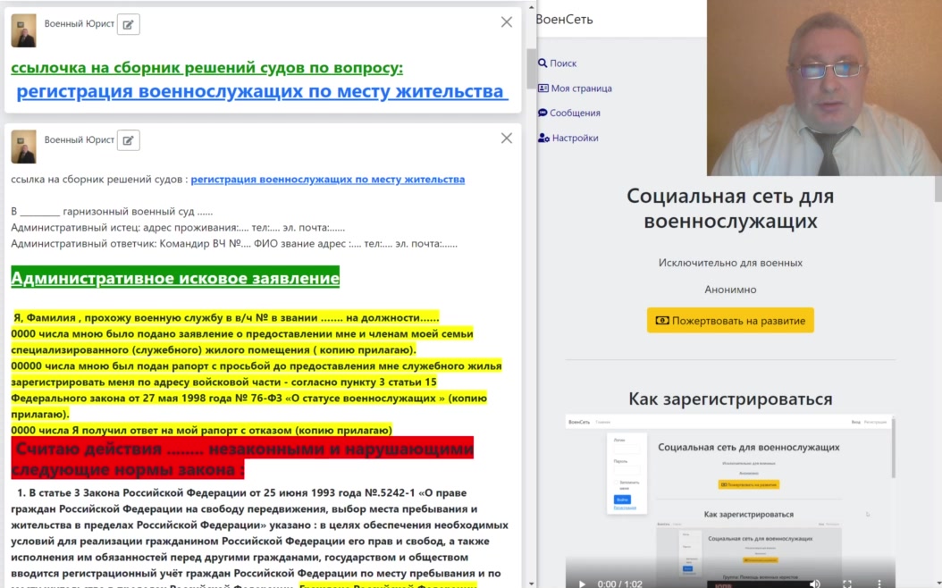Click the red Считаю действия незаконными heading
The height and width of the screenshot is (588, 942).
[x=242, y=458]
